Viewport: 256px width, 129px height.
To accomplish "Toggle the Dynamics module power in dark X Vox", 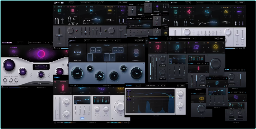I will [150, 43].
